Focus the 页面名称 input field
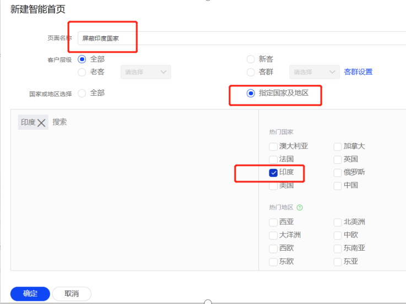The height and width of the screenshot is (304, 406). pos(242,38)
